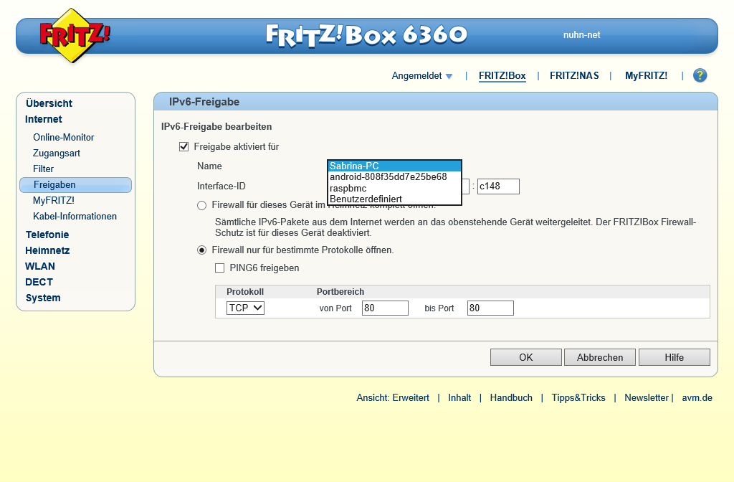The image size is (734, 482).
Task: Click the nuhn-net box name text
Action: coord(581,34)
